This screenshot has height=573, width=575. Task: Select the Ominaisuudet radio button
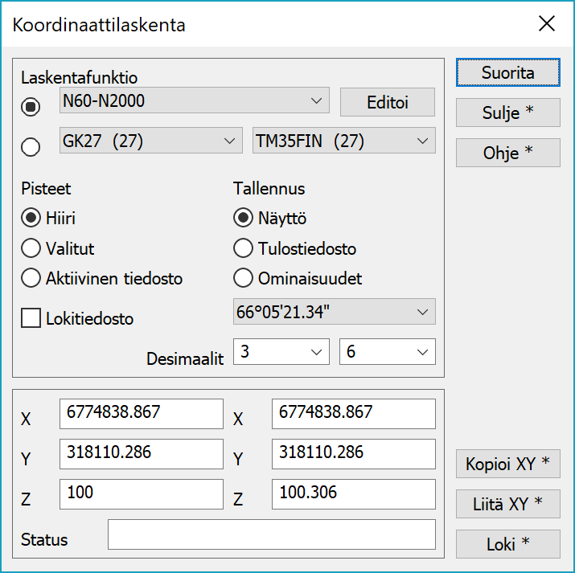point(242,279)
